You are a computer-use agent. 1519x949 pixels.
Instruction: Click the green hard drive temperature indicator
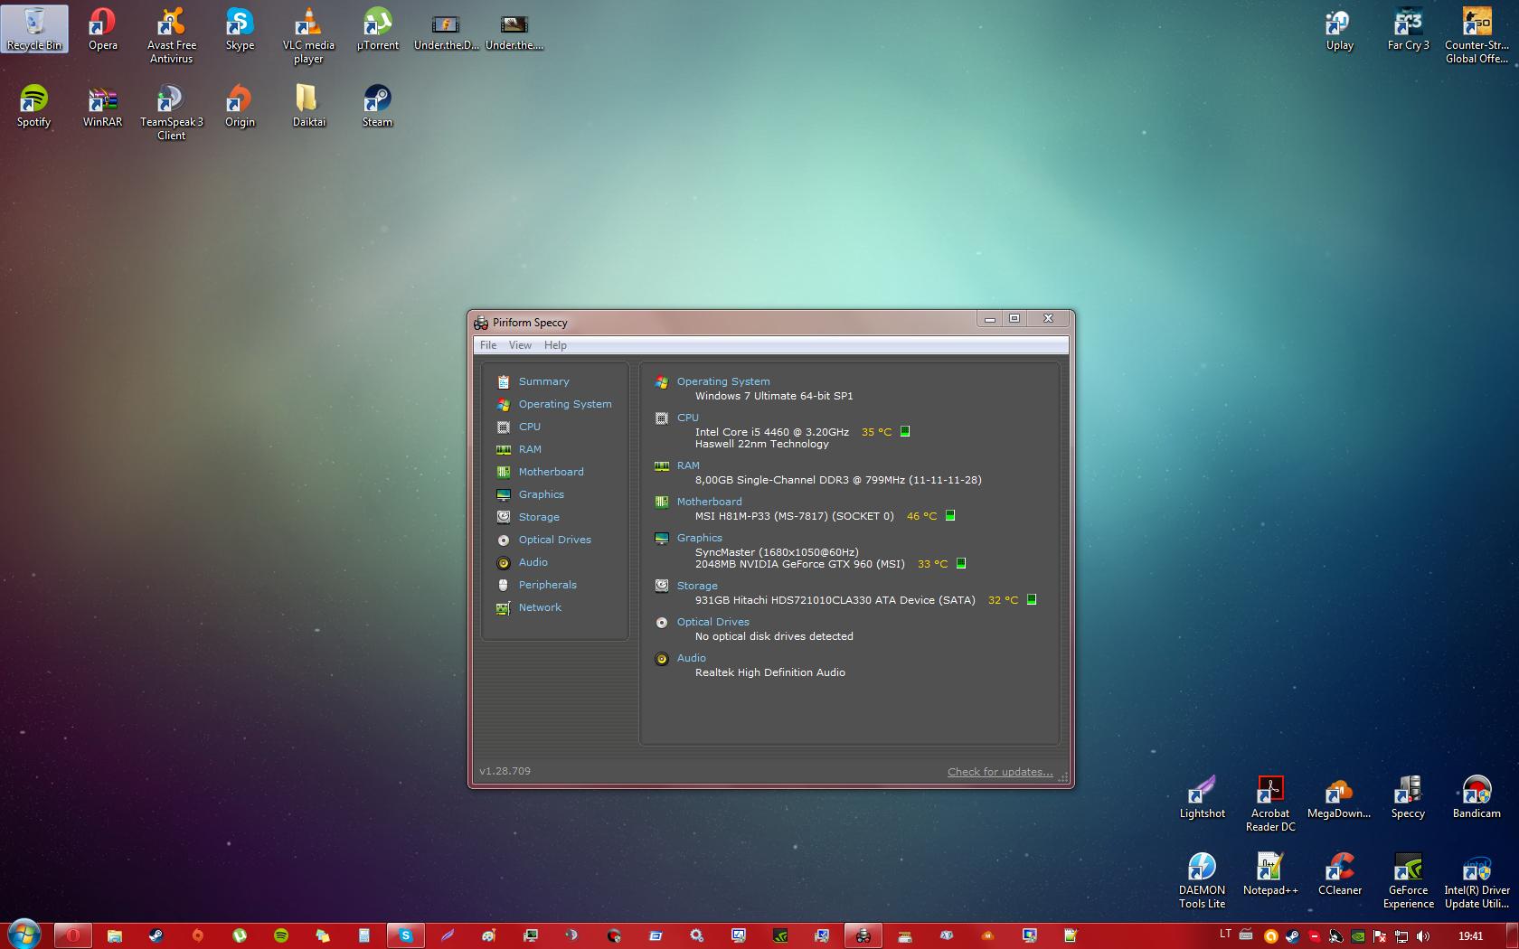[1032, 600]
